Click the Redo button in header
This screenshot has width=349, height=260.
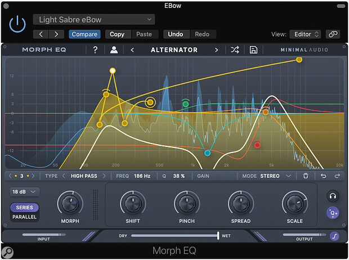click(x=202, y=34)
